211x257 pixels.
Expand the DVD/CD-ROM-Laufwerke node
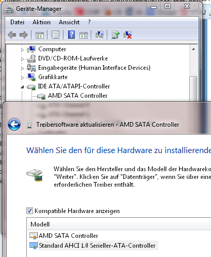22,59
